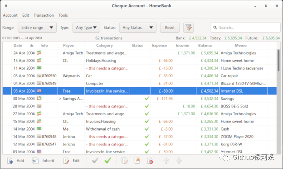The height and width of the screenshot is (169, 283).
Task: Click transfer icon on 27 Mar 2004 row
Action: pos(39,113)
